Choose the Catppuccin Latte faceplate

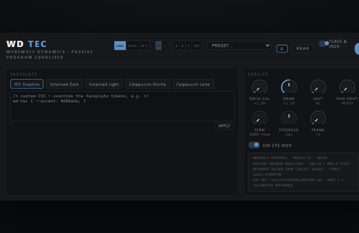tap(193, 84)
